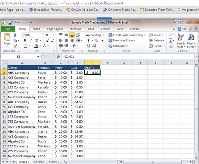Click Decrease Indent icon
Screen dimensions: 199x164
click(x=60, y=46)
